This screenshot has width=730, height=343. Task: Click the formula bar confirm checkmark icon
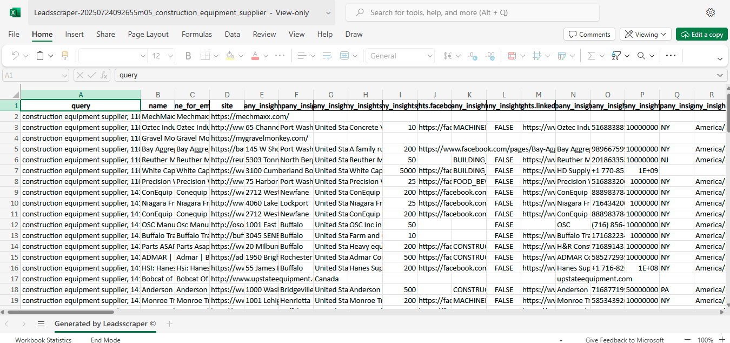[x=92, y=75]
